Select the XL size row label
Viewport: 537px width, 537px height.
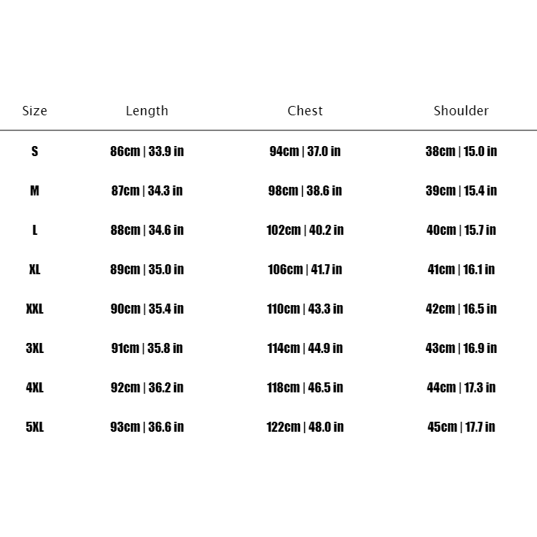point(34,269)
